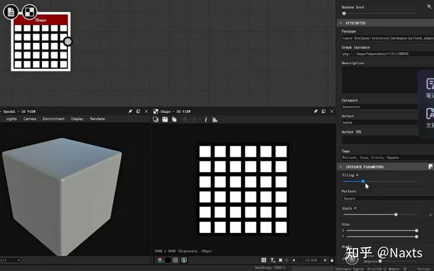Open the Renderer menu in 3D View
This screenshot has height=271, width=434.
[98, 119]
